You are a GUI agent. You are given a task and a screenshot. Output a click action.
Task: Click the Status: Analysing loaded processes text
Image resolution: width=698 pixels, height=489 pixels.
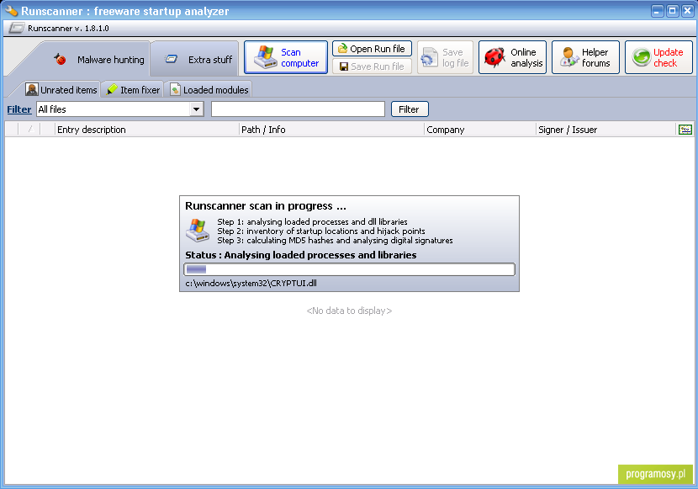point(301,255)
